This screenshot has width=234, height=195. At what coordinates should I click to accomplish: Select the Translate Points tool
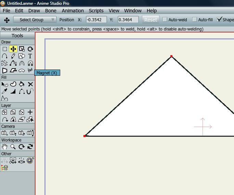click(13, 49)
